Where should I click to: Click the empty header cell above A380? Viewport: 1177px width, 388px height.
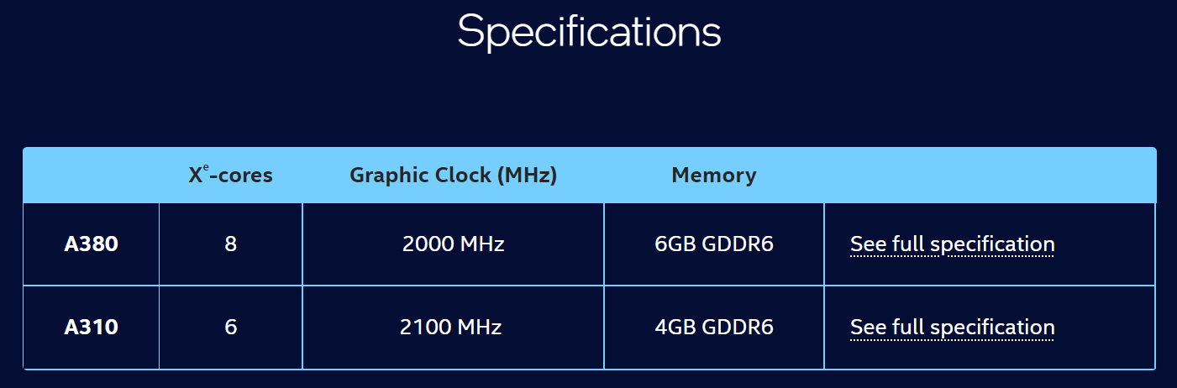[x=91, y=176]
